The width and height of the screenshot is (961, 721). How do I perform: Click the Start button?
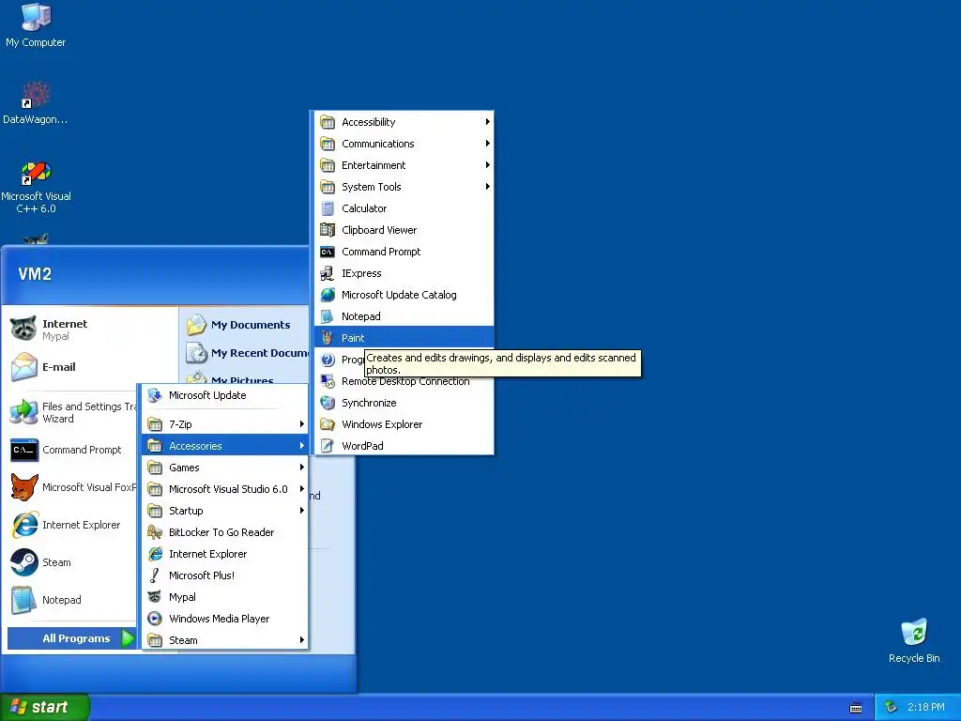tap(45, 707)
